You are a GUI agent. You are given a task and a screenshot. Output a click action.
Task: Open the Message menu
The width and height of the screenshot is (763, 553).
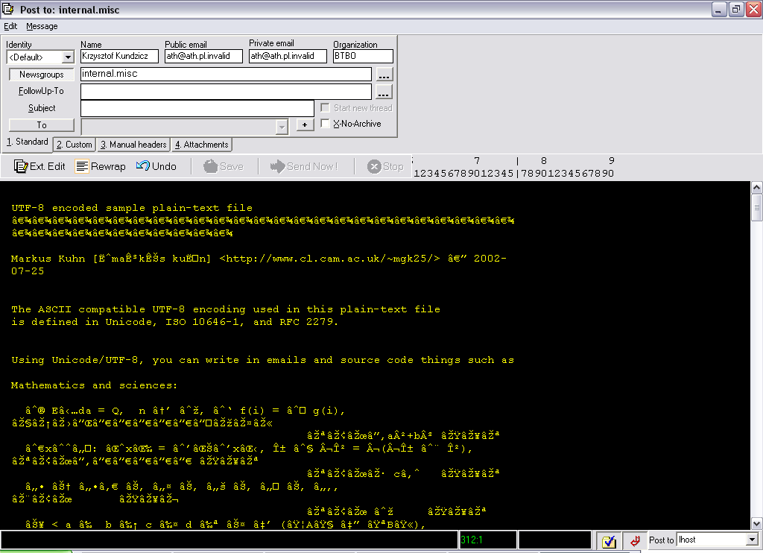coord(42,26)
